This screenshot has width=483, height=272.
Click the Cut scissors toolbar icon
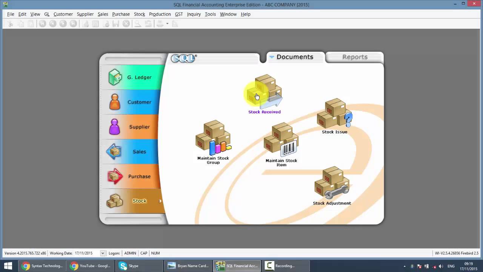pyautogui.click(x=11, y=24)
